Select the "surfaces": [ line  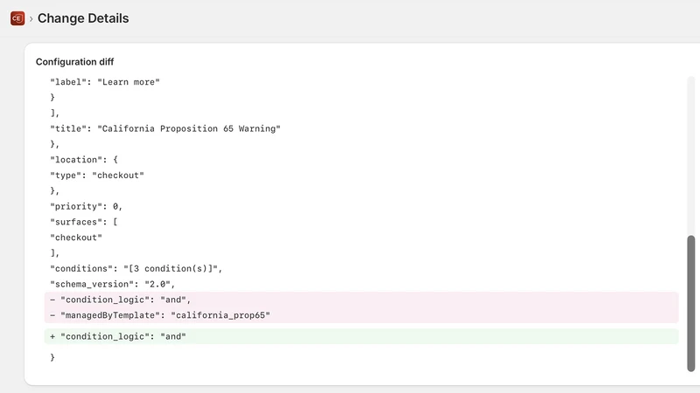tap(84, 222)
